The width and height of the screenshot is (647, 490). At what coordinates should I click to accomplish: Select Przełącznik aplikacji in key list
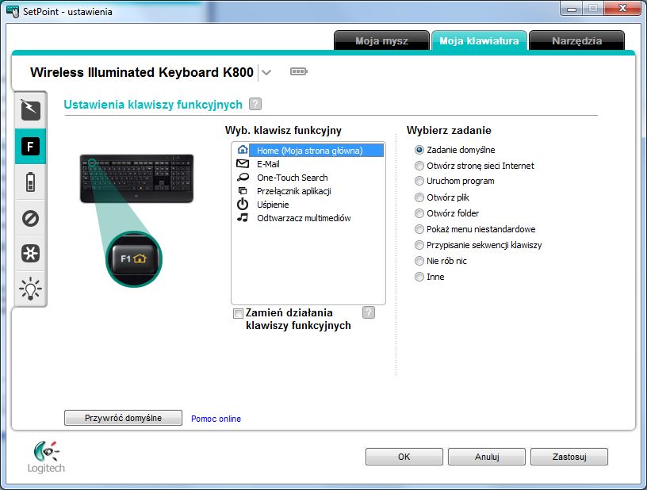308,191
